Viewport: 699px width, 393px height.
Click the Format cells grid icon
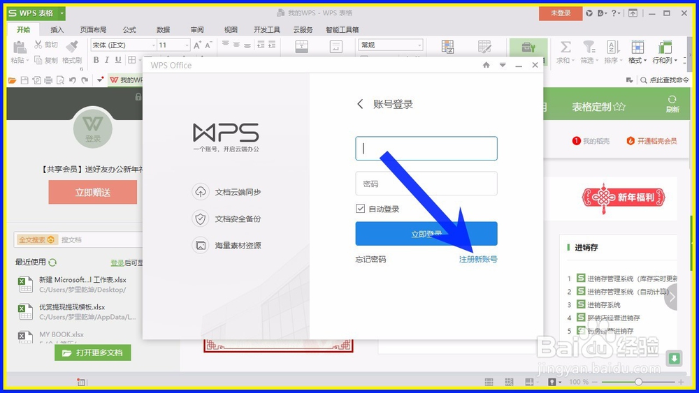point(637,47)
